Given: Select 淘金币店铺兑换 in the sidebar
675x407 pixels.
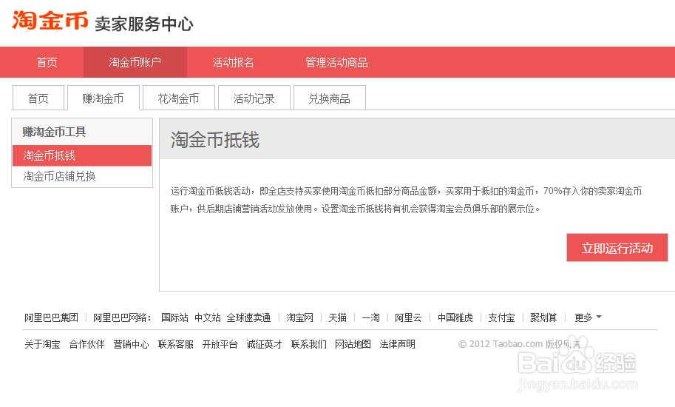Looking at the screenshot, I should pyautogui.click(x=59, y=176).
